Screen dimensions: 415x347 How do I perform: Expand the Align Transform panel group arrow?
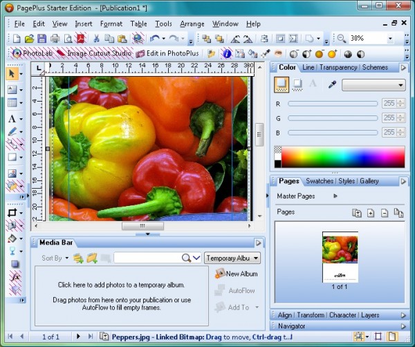tap(403, 315)
